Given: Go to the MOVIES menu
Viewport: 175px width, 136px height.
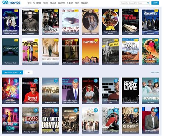Looking at the screenshot, I should 45,3.
